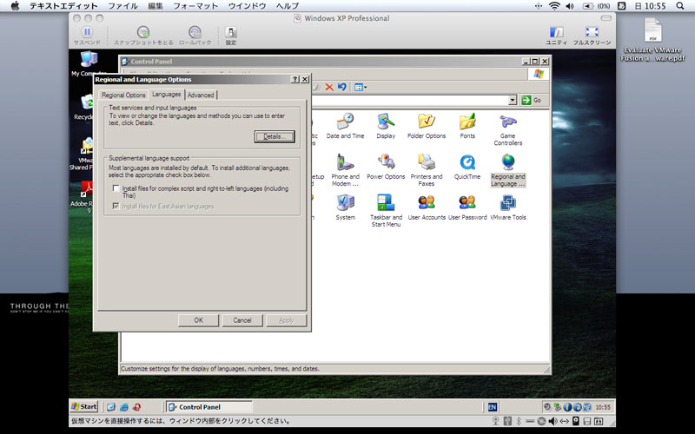Open Date and Time control panel icon

(345, 126)
